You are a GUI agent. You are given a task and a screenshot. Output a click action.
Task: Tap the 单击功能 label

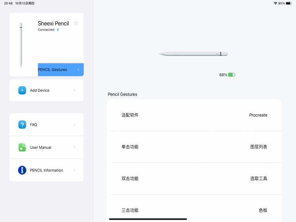coord(130,147)
